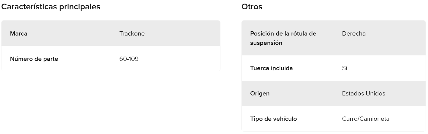The width and height of the screenshot is (428, 134).
Task: Click the shaded Origen table row
Action: [x=405, y=94]
